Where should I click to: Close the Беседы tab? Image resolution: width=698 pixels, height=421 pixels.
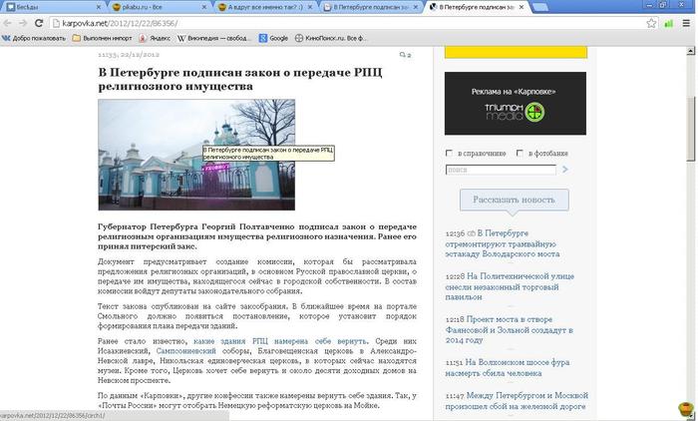99,7
